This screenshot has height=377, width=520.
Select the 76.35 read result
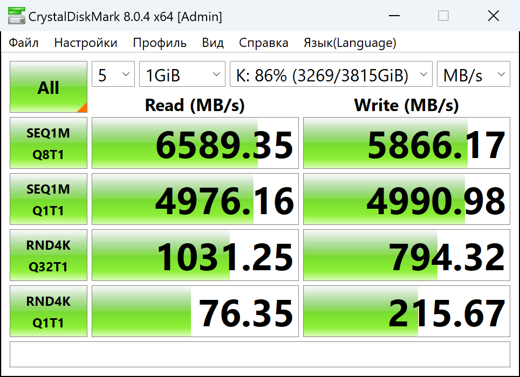[x=195, y=311]
